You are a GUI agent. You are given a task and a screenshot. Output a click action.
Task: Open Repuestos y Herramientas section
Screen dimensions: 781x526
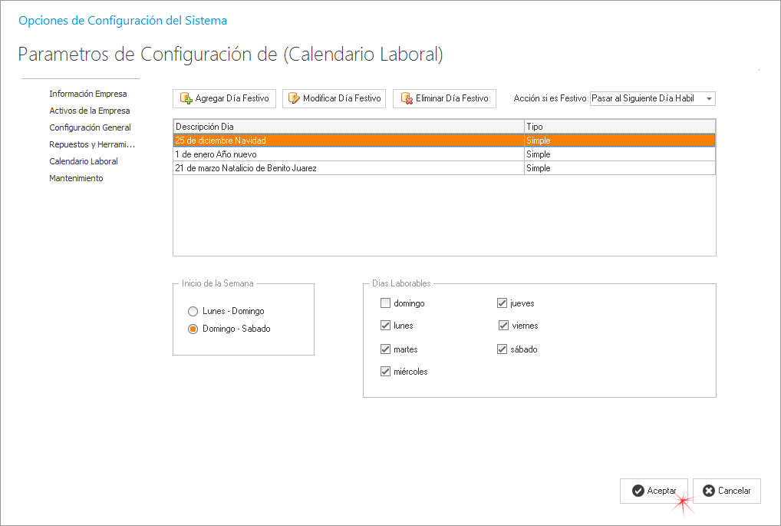tap(92, 144)
